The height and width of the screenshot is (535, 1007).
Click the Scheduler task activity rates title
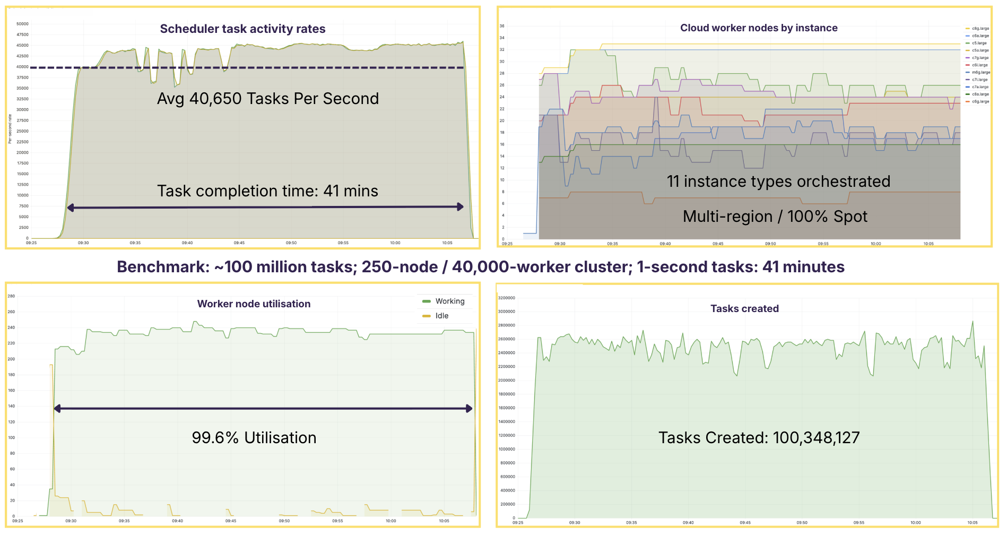pyautogui.click(x=242, y=29)
